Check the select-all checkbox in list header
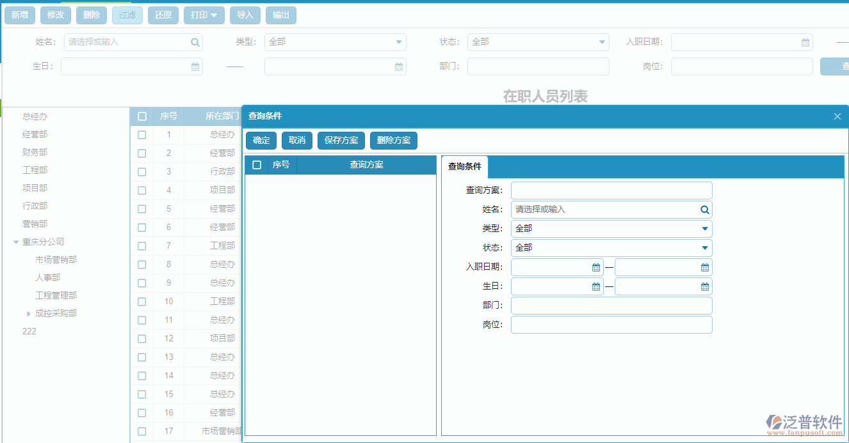This screenshot has width=849, height=443. (x=141, y=116)
